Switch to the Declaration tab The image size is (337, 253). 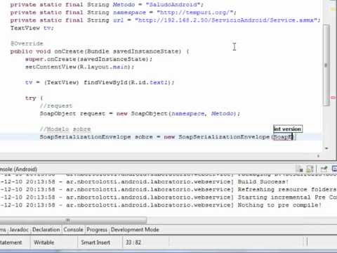[x=46, y=230]
